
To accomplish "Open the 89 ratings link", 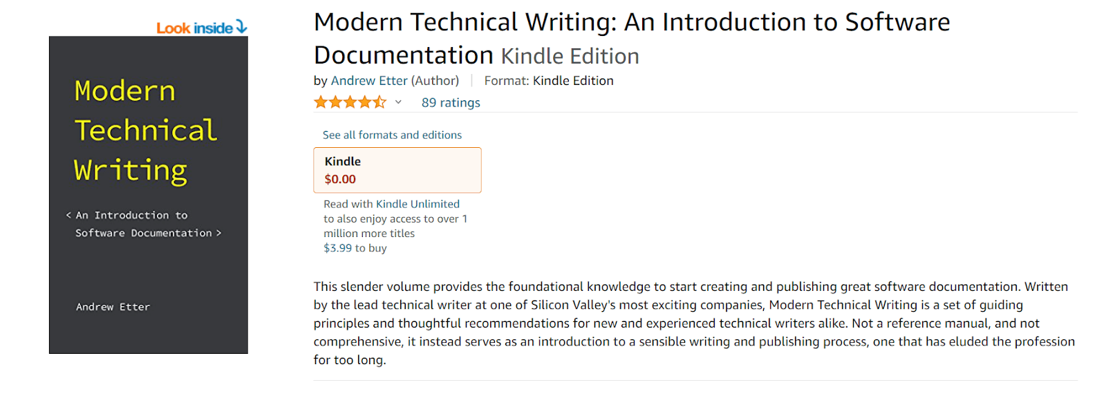I will tap(451, 102).
